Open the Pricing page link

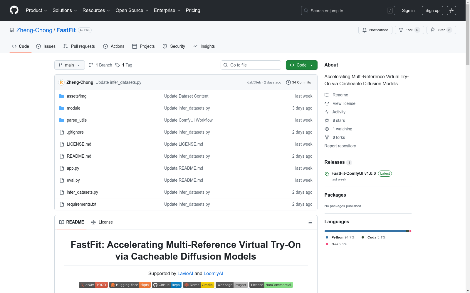tap(193, 11)
